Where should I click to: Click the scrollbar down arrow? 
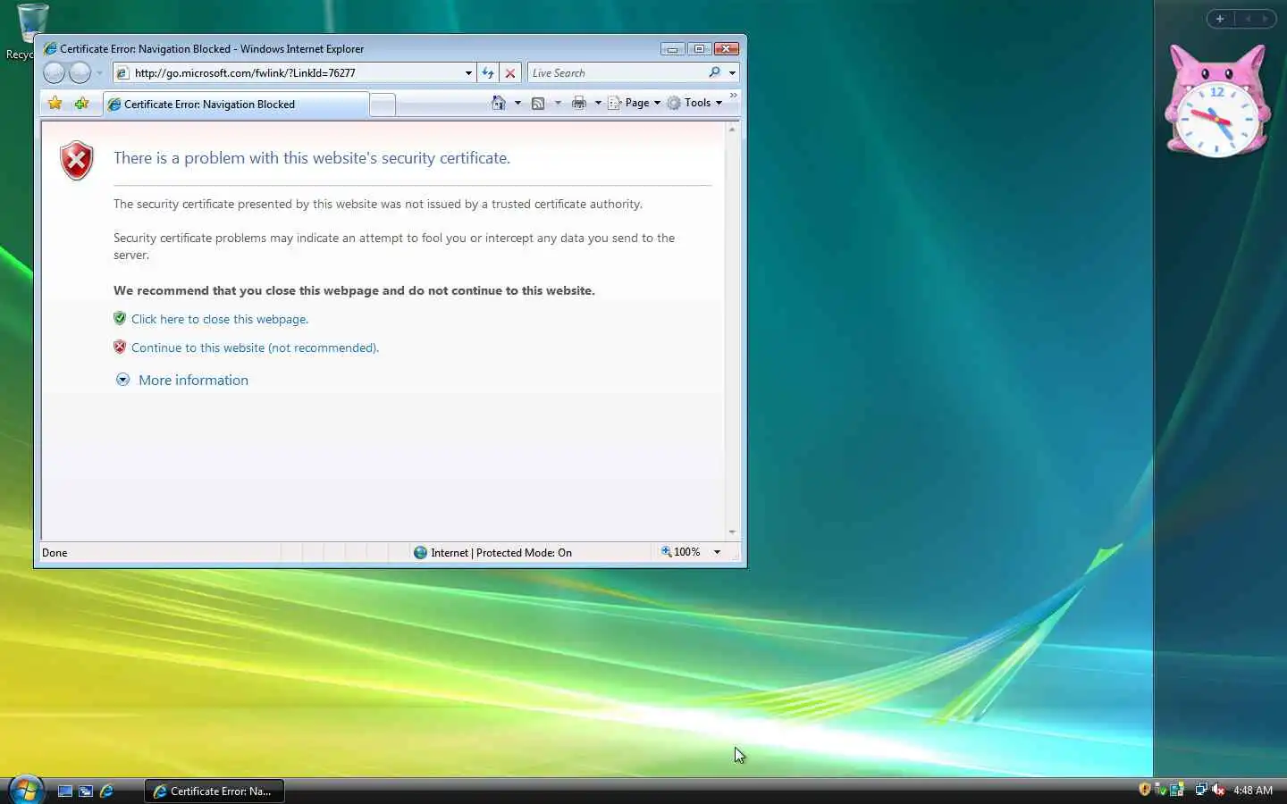pos(732,532)
